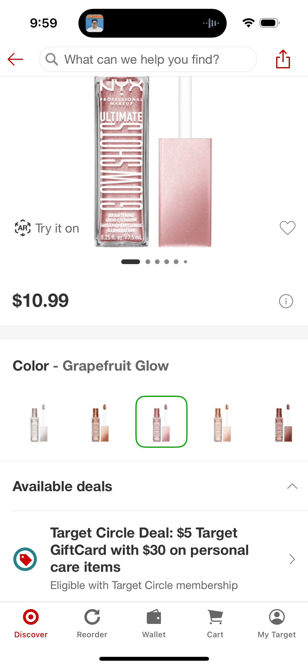Select the silver white color swatch
Viewport: 308px width, 667px height.
pos(39,422)
